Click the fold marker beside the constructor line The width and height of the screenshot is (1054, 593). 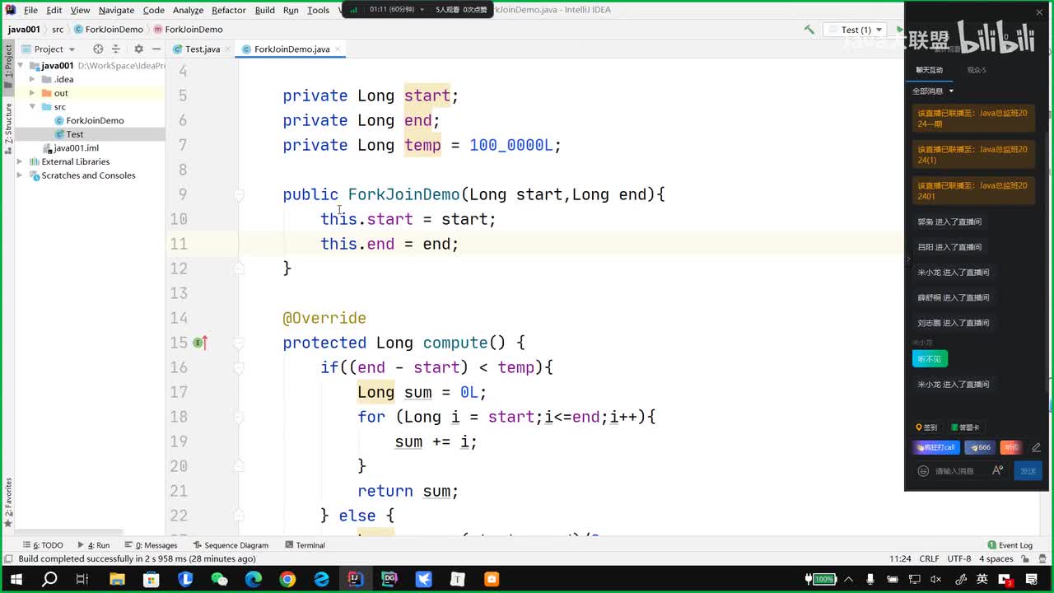[x=238, y=195]
